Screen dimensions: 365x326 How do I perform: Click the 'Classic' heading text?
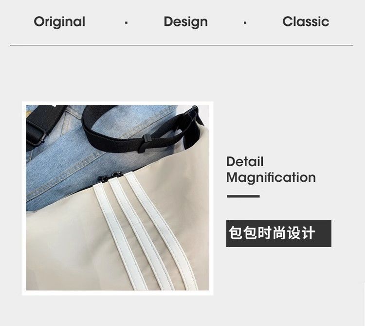pyautogui.click(x=306, y=21)
